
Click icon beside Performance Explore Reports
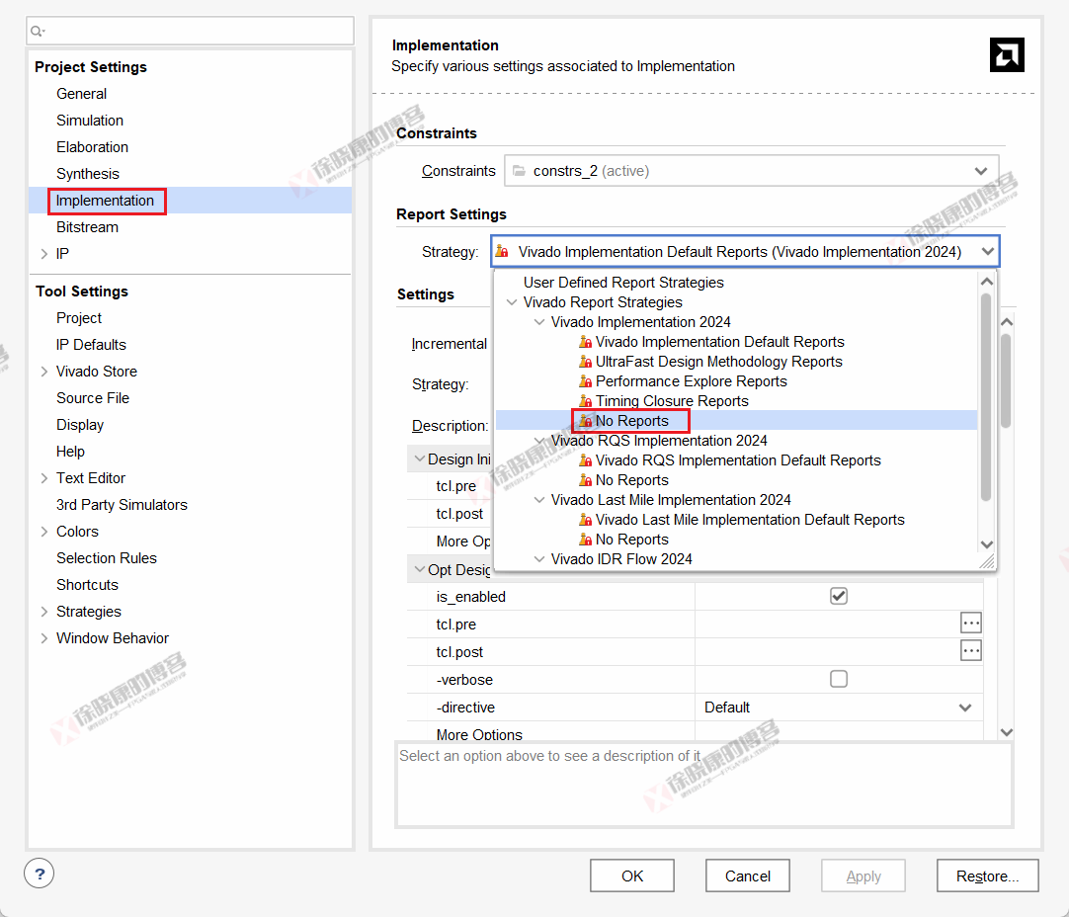[x=585, y=381]
